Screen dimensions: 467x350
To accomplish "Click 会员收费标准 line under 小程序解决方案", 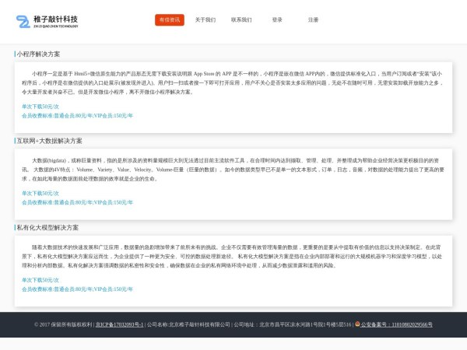I will (x=77, y=115).
